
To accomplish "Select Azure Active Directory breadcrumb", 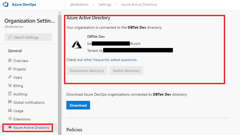I will click(x=139, y=5).
